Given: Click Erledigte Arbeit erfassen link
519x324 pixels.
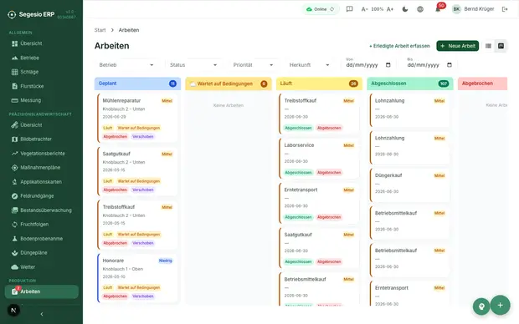Looking at the screenshot, I should pos(399,46).
